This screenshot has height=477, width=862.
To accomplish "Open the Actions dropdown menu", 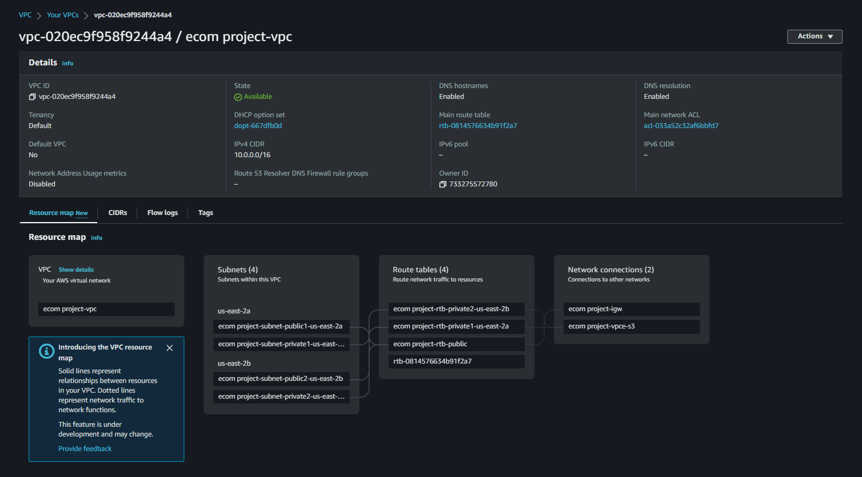I will point(814,36).
